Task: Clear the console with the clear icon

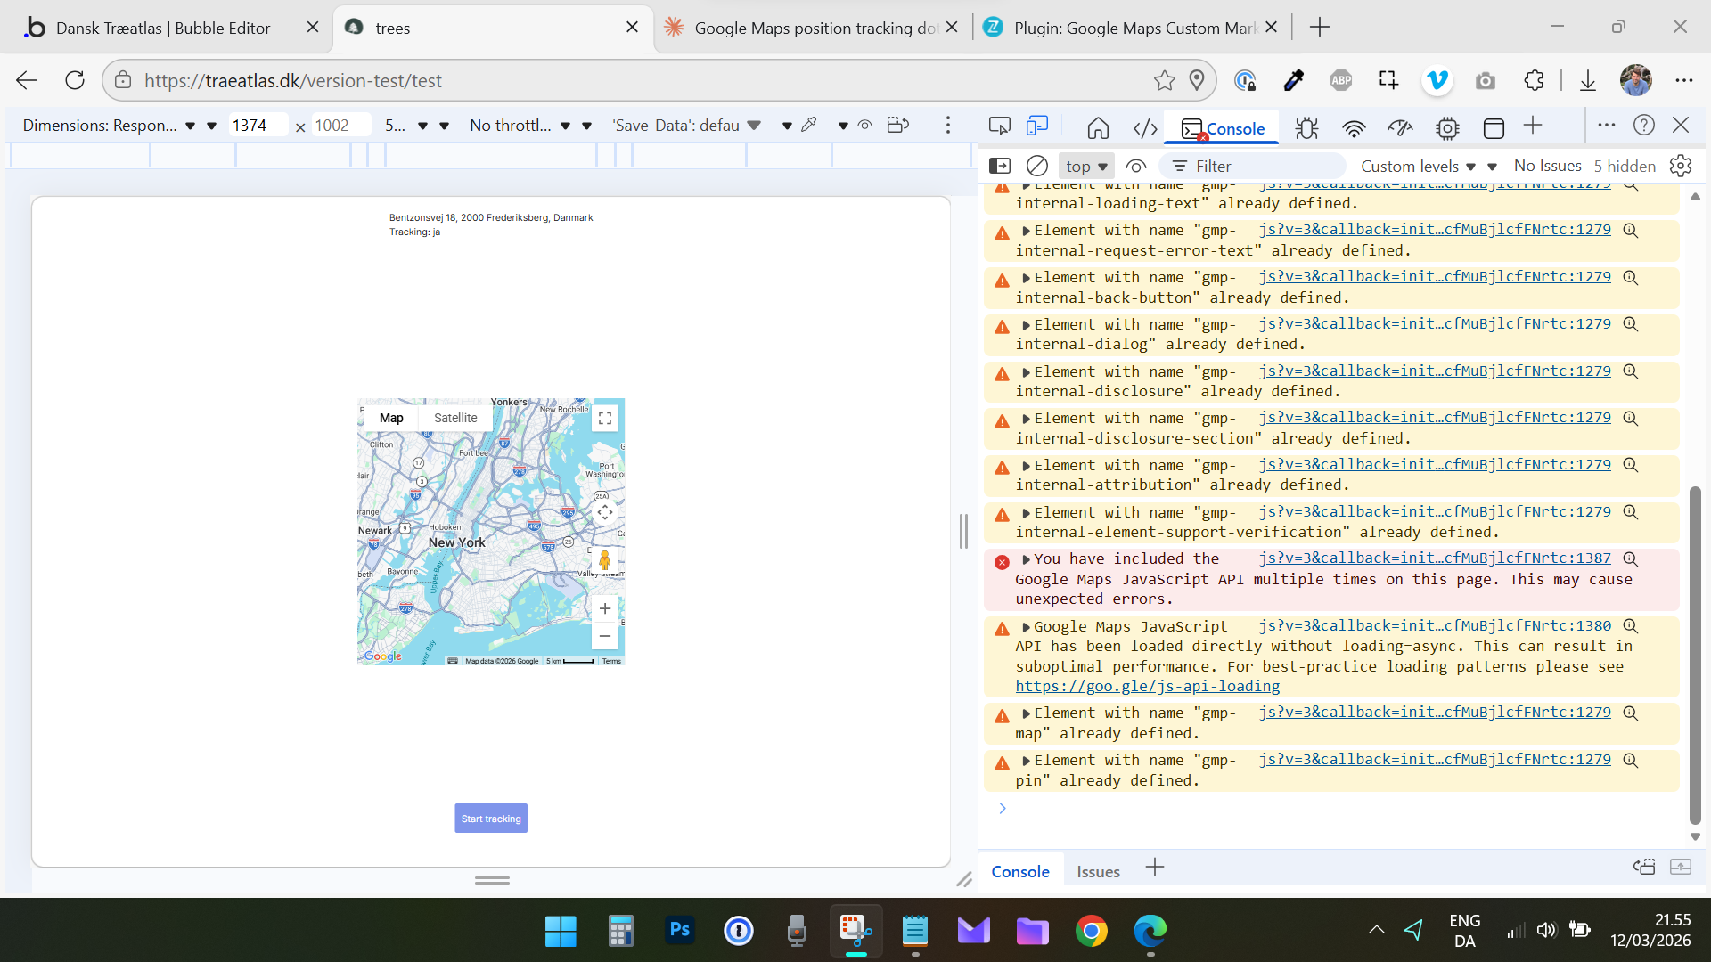Action: 1036,166
